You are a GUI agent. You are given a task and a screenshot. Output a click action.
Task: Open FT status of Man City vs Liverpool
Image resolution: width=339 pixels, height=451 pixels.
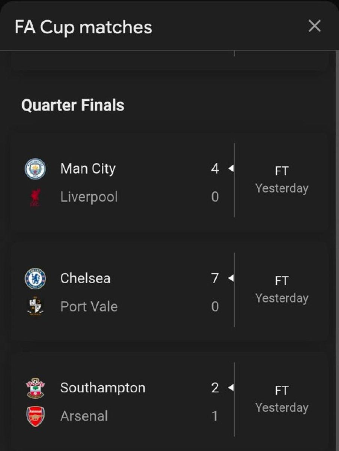pyautogui.click(x=282, y=171)
